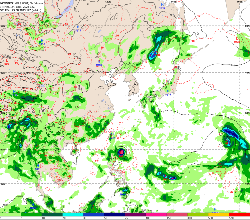Click the H 1015 high over northern China
Screen dimensions: 250x220
pyautogui.click(x=99, y=63)
